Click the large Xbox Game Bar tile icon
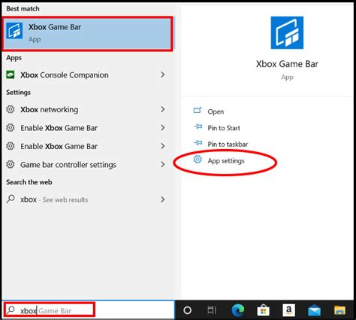The height and width of the screenshot is (320, 356). pos(287,32)
